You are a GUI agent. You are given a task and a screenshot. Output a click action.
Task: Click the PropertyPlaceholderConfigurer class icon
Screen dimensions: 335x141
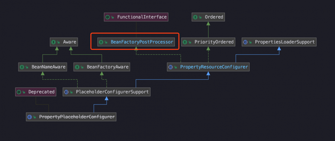30,117
